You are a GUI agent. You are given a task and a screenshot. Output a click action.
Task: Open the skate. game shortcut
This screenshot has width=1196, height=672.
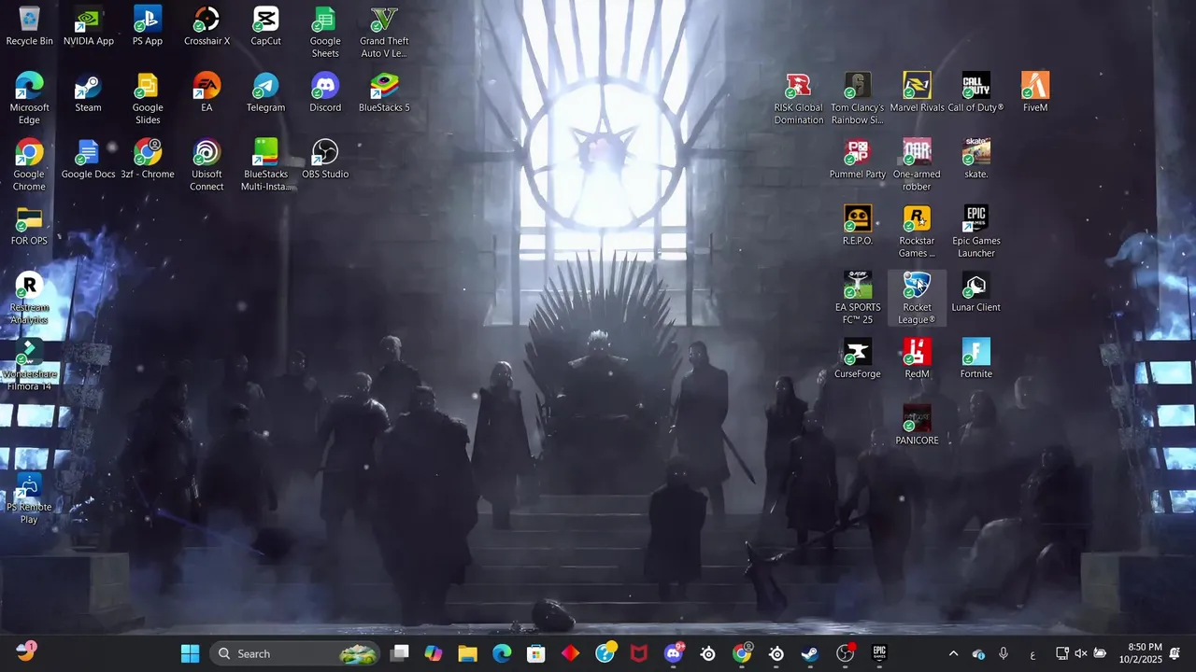tap(975, 160)
